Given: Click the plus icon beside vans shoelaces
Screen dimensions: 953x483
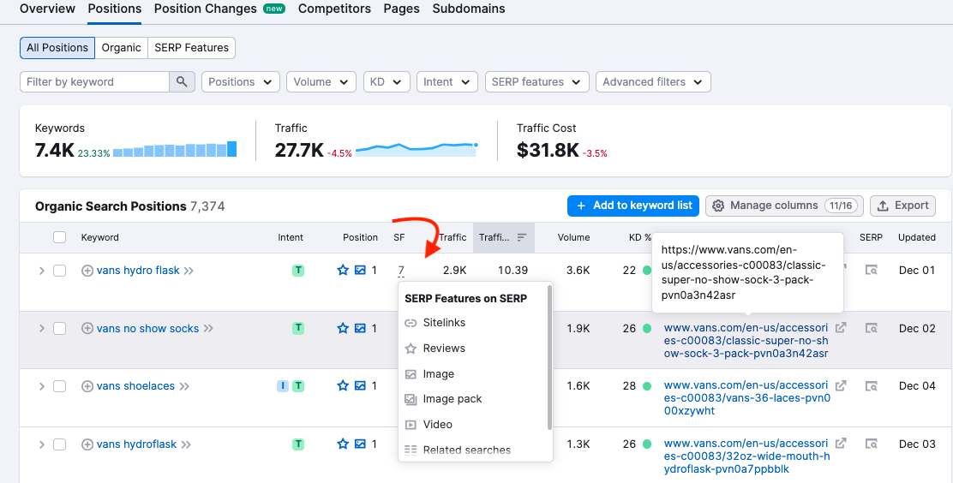Looking at the screenshot, I should click(x=87, y=385).
